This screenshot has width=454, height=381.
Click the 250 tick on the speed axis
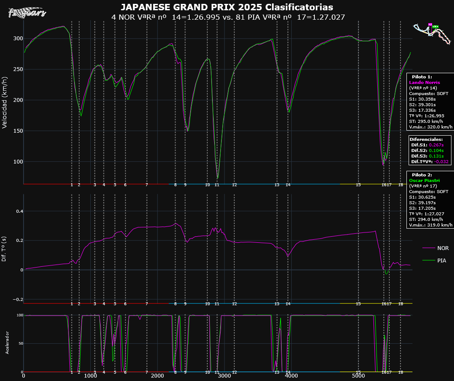pyautogui.click(x=18, y=69)
